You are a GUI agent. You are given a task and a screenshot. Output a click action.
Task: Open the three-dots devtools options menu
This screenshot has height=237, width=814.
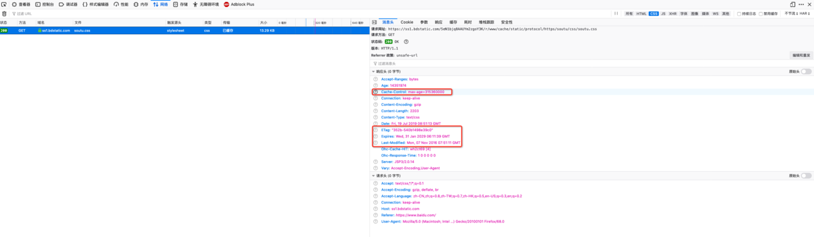point(801,4)
